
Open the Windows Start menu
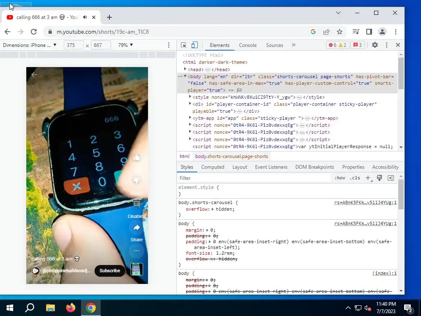pyautogui.click(x=10, y=308)
